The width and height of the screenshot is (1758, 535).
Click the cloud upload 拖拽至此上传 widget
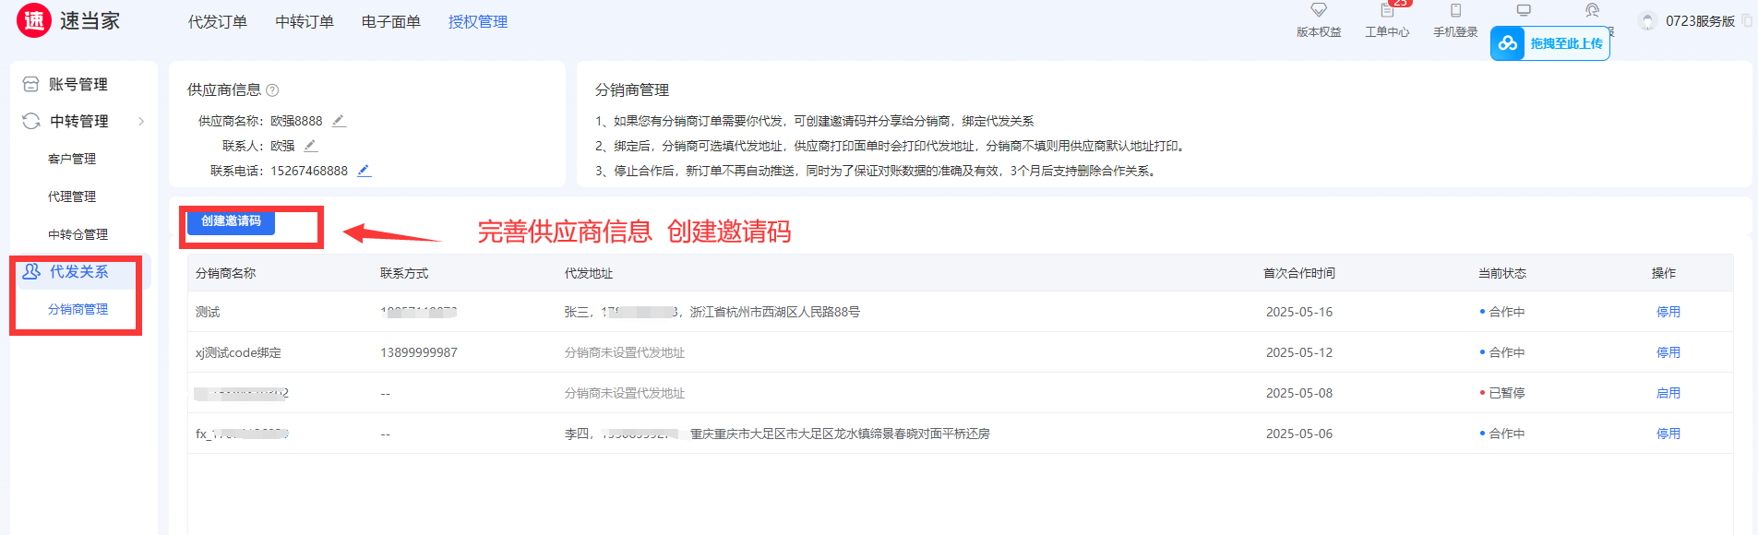pyautogui.click(x=1550, y=43)
